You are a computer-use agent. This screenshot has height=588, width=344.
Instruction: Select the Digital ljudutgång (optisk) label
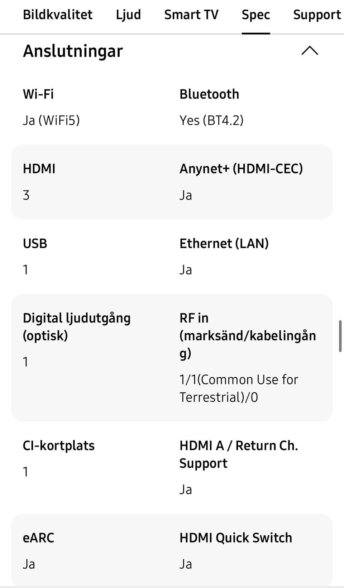76,326
